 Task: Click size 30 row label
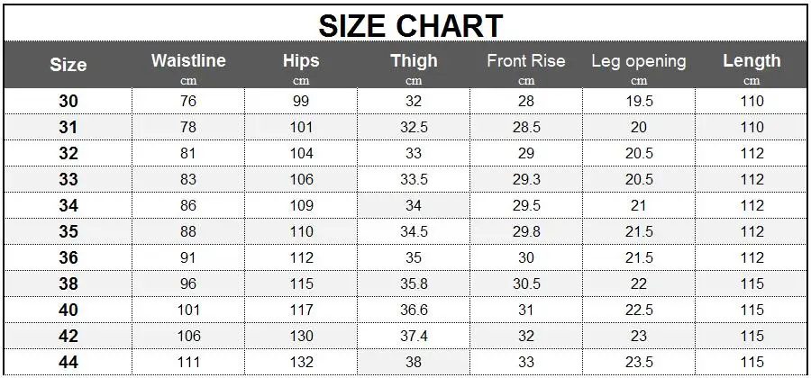tap(68, 101)
